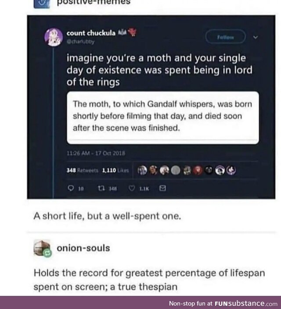Open count chuckula's profile avatar
The width and height of the screenshot is (281, 309).
[x=53, y=37]
